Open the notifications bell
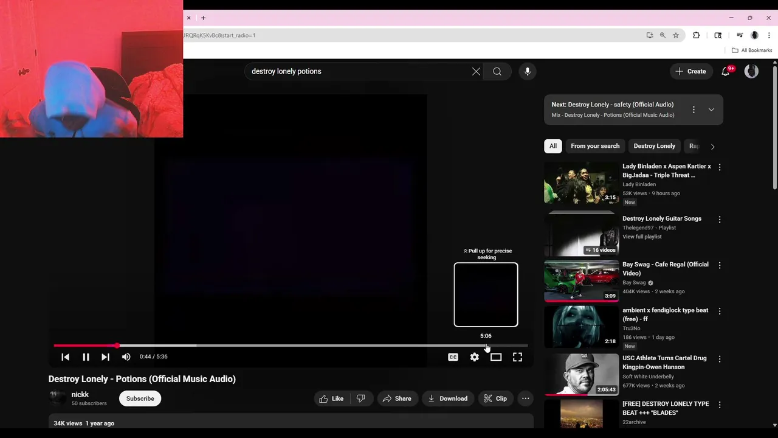 coord(726,71)
